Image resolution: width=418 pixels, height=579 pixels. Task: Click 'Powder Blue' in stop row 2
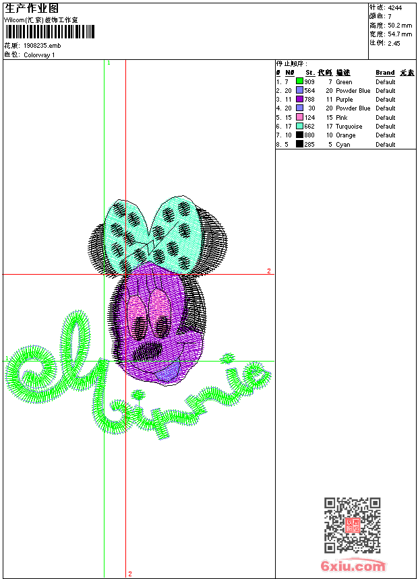coord(353,90)
